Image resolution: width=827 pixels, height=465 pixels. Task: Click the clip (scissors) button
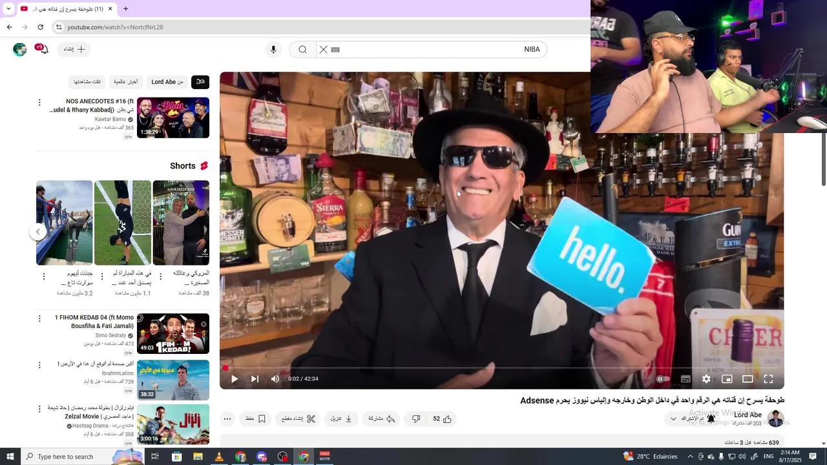coord(298,418)
